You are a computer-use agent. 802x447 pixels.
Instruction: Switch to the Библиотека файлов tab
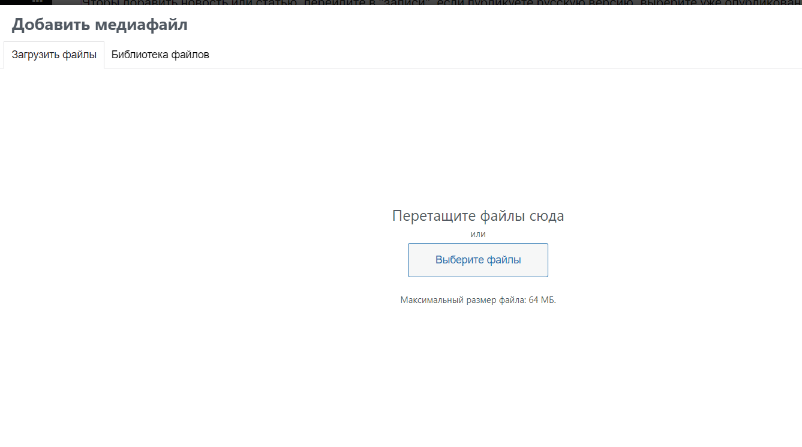pyautogui.click(x=160, y=55)
